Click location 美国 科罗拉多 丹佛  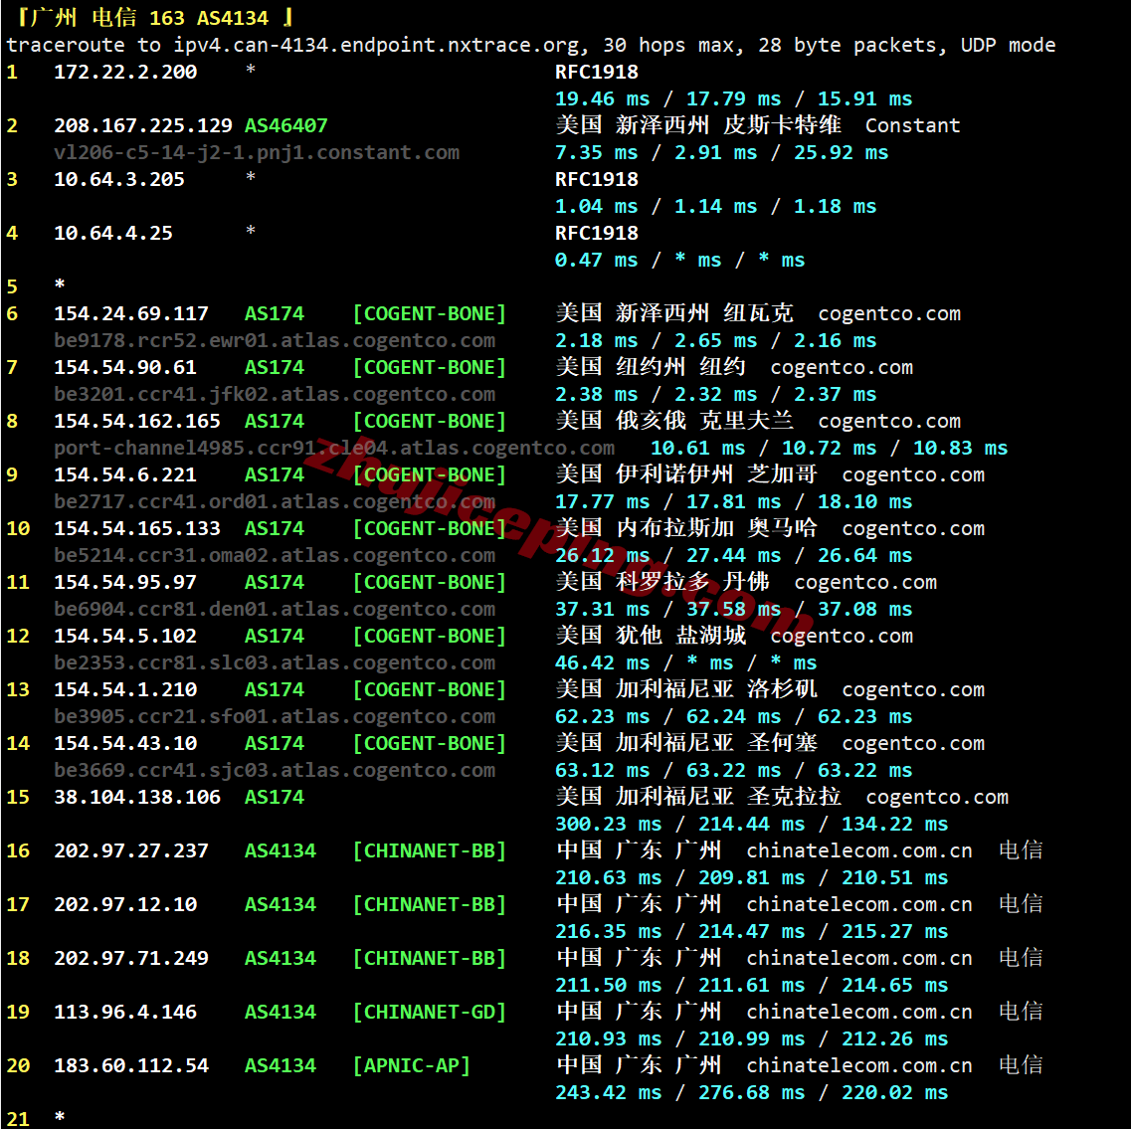tap(662, 582)
